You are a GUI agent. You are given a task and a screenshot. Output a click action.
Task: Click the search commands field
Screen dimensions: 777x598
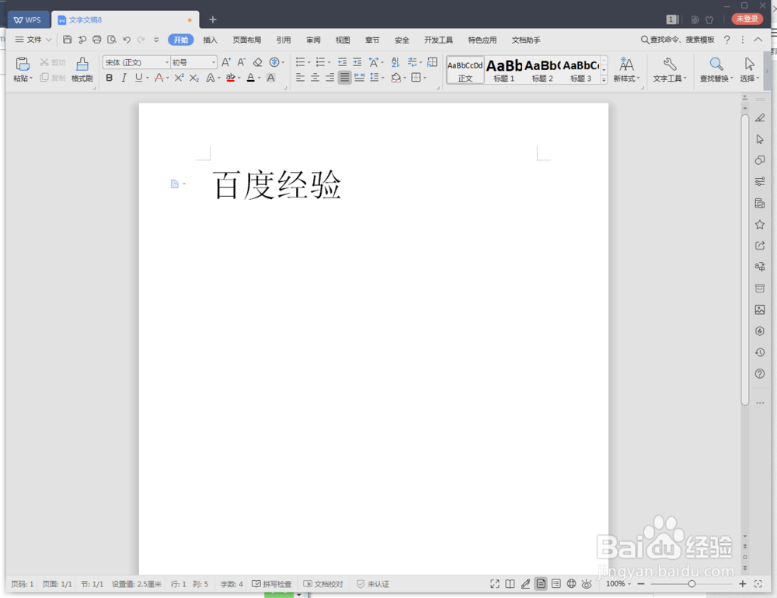tap(678, 40)
